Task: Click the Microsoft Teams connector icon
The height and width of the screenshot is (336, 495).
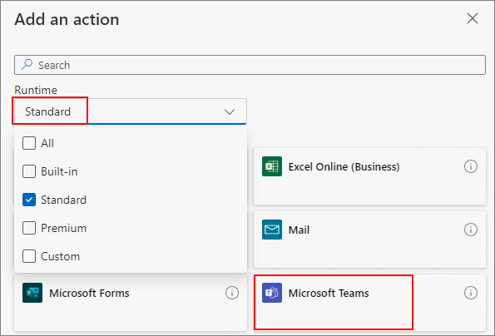Action: click(272, 293)
